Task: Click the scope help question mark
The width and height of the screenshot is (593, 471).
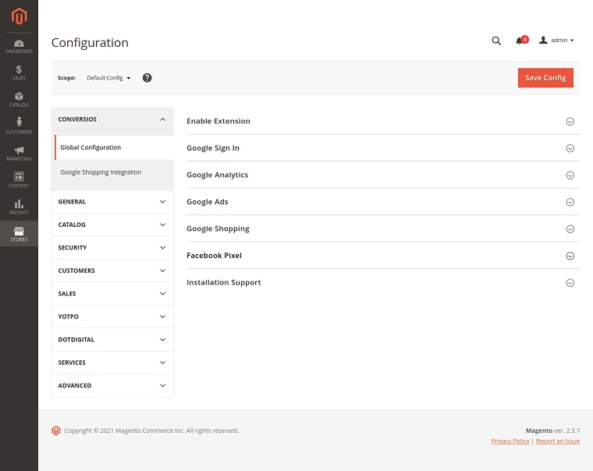Action: pyautogui.click(x=147, y=78)
